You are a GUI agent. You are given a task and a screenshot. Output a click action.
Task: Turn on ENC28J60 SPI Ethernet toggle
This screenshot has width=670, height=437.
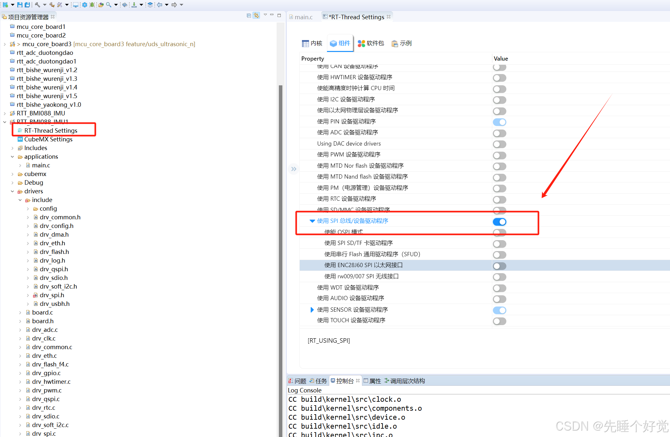coord(499,266)
